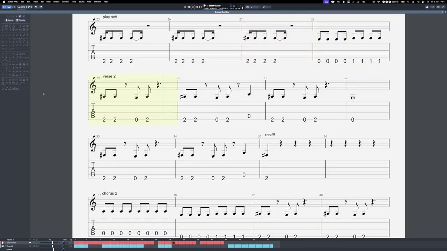Image resolution: width=447 pixels, height=251 pixels.
Task: Open the fretboard view icon
Action: coord(443,7)
